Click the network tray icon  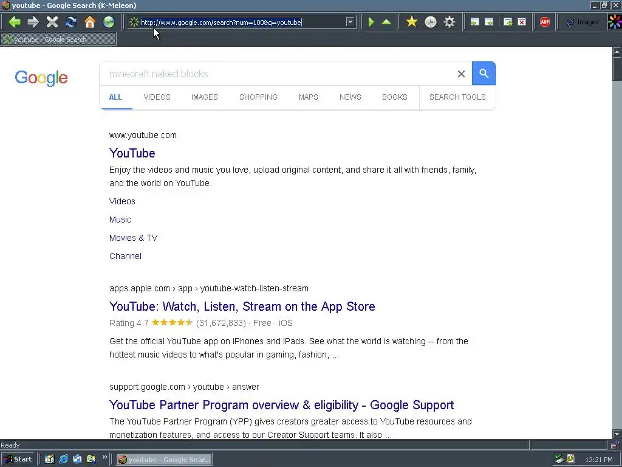click(559, 460)
